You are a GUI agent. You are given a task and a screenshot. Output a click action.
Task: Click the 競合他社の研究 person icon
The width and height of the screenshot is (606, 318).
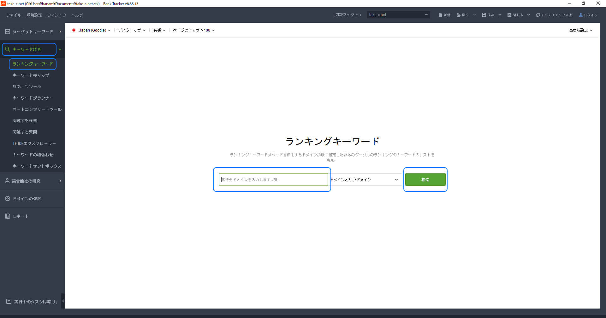[x=7, y=181]
